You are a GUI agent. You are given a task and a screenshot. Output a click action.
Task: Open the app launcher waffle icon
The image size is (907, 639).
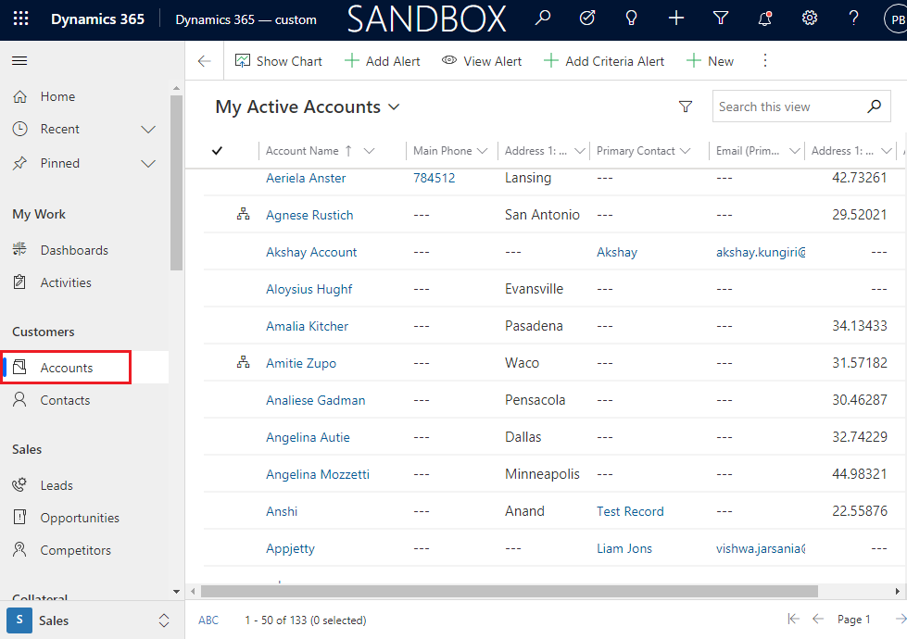click(20, 19)
